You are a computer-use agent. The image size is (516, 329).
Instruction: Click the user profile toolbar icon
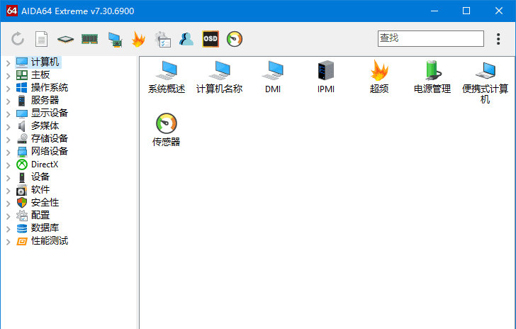[x=186, y=39]
